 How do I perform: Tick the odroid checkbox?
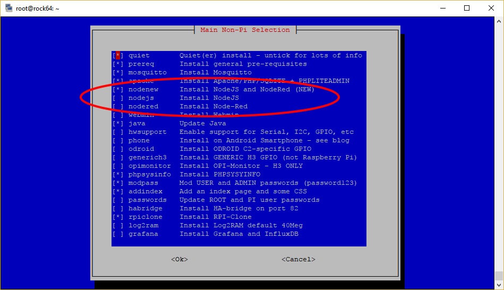click(118, 149)
